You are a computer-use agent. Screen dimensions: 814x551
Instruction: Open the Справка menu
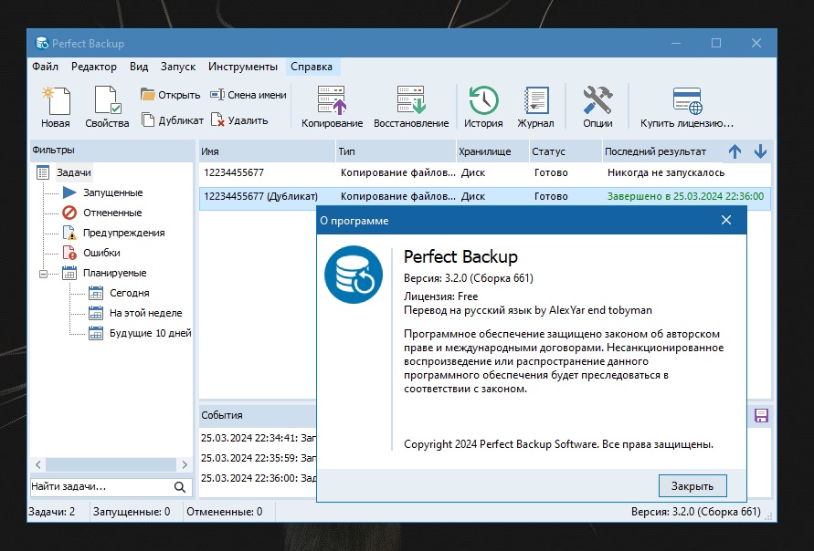tap(312, 67)
